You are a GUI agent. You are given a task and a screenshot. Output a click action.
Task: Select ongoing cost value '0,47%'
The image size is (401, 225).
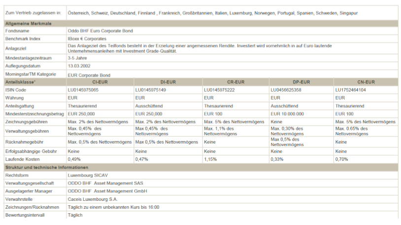[142, 159]
